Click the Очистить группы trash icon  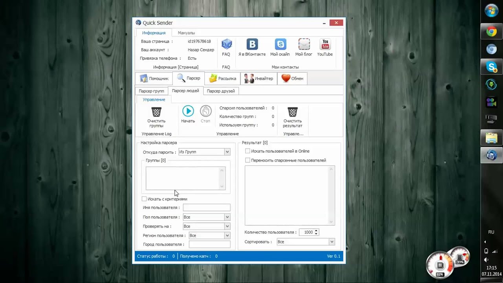[x=156, y=112]
